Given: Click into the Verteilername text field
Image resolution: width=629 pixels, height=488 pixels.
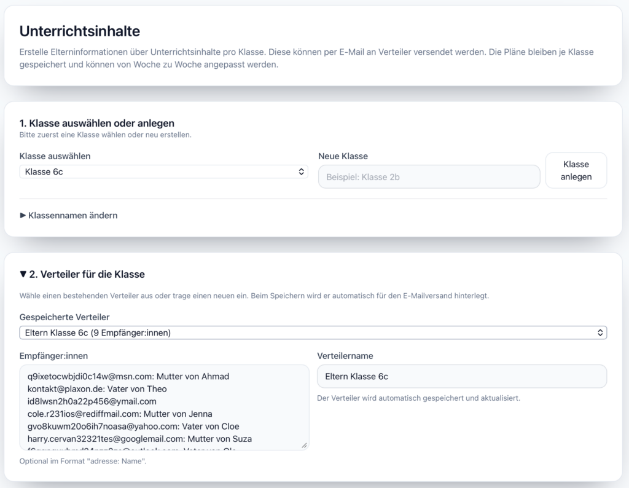Looking at the screenshot, I should tap(461, 376).
